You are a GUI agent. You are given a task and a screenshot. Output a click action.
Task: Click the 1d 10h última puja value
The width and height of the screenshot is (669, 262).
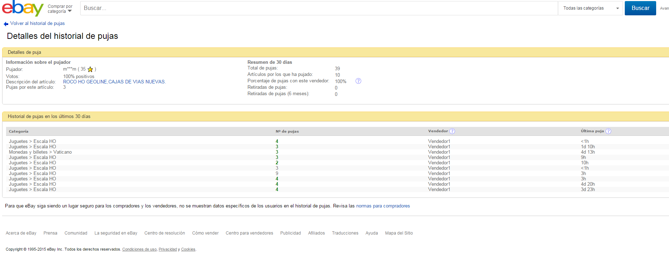588,147
